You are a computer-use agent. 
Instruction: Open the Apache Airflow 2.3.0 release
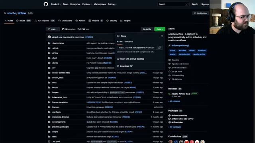pos(180,94)
